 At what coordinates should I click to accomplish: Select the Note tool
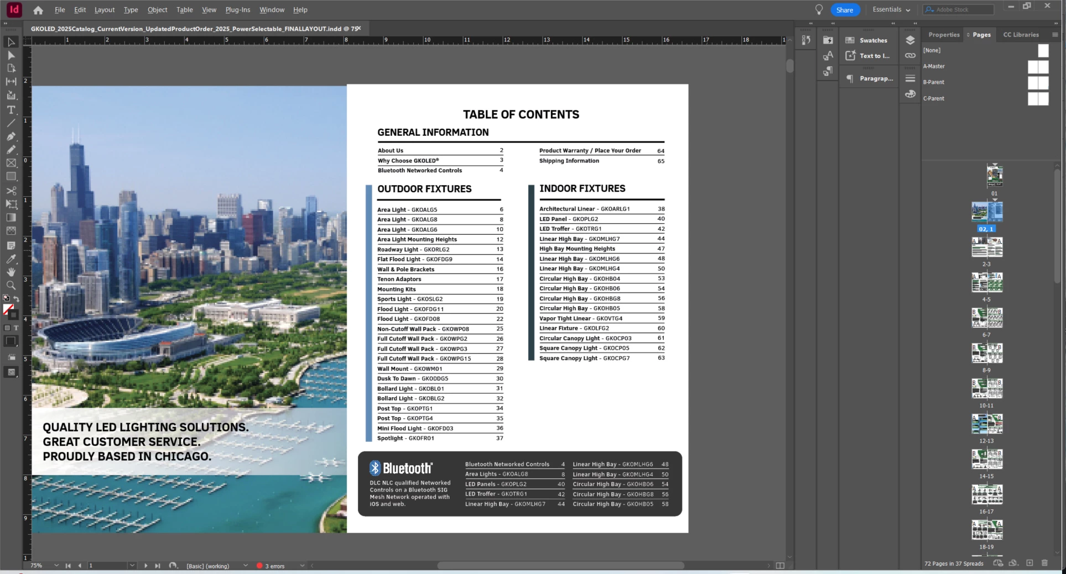coord(11,245)
